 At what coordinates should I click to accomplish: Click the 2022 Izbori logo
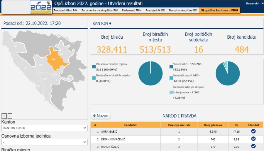(41, 7)
